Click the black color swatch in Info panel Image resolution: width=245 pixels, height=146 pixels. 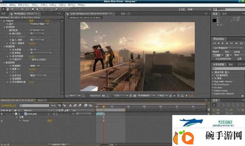(x=214, y=20)
